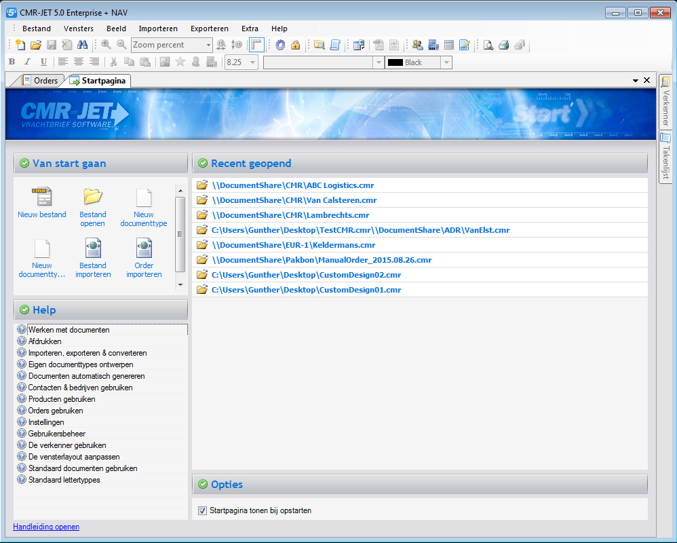Open settings with the gear icon
677x543 pixels.
[x=280, y=45]
